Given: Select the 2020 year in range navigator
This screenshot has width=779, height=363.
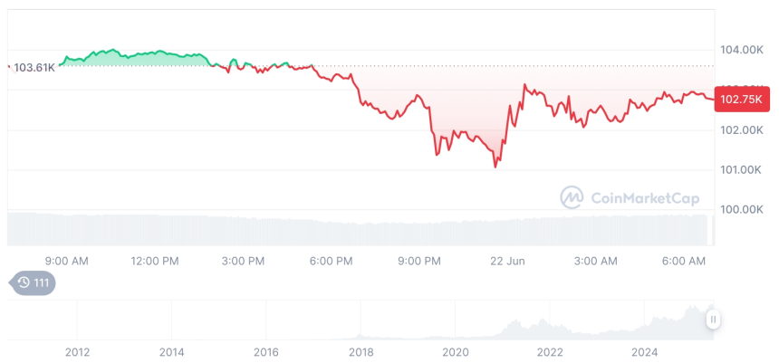Looking at the screenshot, I should [x=455, y=351].
